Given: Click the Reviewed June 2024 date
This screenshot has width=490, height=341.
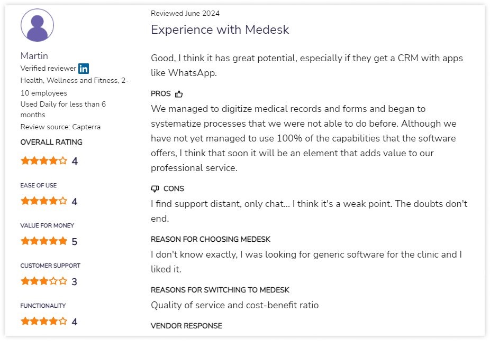Looking at the screenshot, I should pos(185,13).
